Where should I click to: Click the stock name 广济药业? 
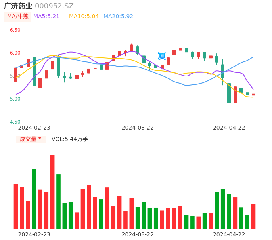[x=18, y=6]
